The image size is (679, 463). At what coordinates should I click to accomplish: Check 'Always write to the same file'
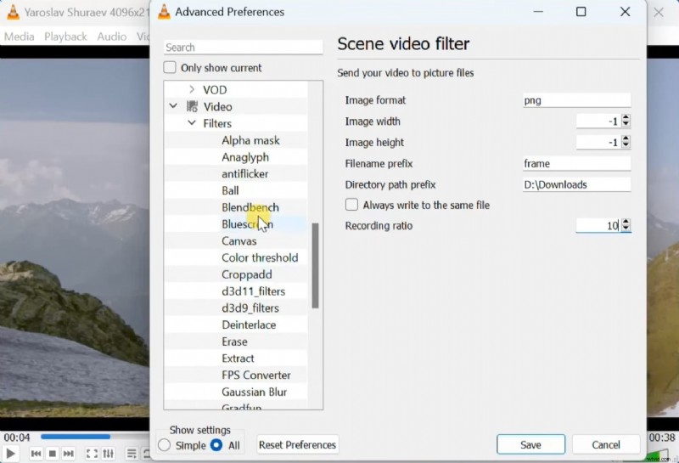(351, 205)
